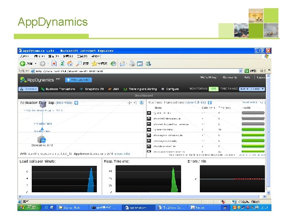The width and height of the screenshot is (293, 220).
Task: Click the Logout link
Action: point(261,77)
